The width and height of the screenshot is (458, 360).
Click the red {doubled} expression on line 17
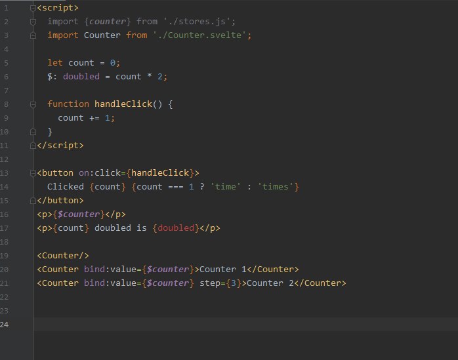[x=176, y=228]
